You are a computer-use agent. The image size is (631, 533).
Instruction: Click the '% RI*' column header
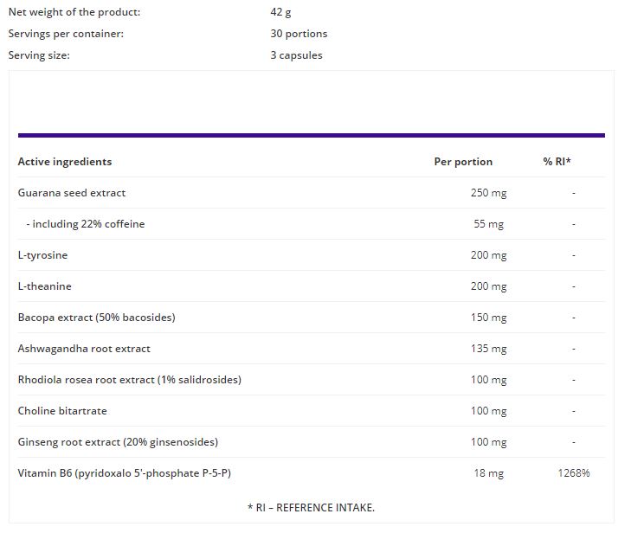[557, 162]
